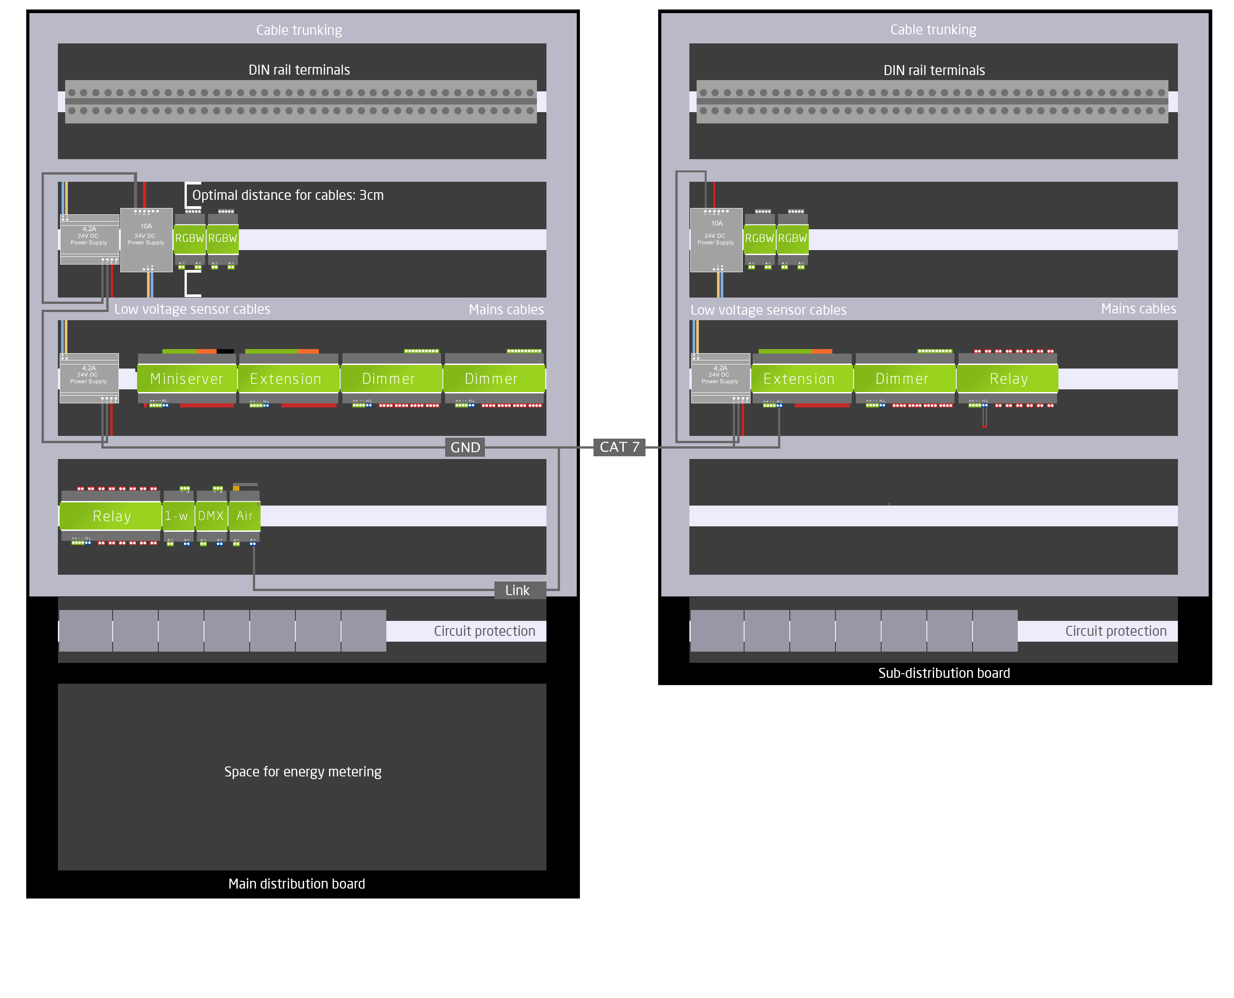Viewport: 1234px width, 998px height.
Task: Click the Main distribution board caption
Action: point(296,884)
